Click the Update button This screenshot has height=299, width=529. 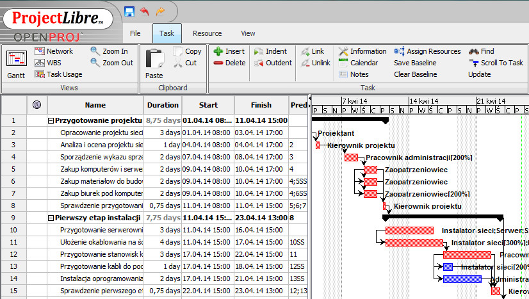click(480, 74)
